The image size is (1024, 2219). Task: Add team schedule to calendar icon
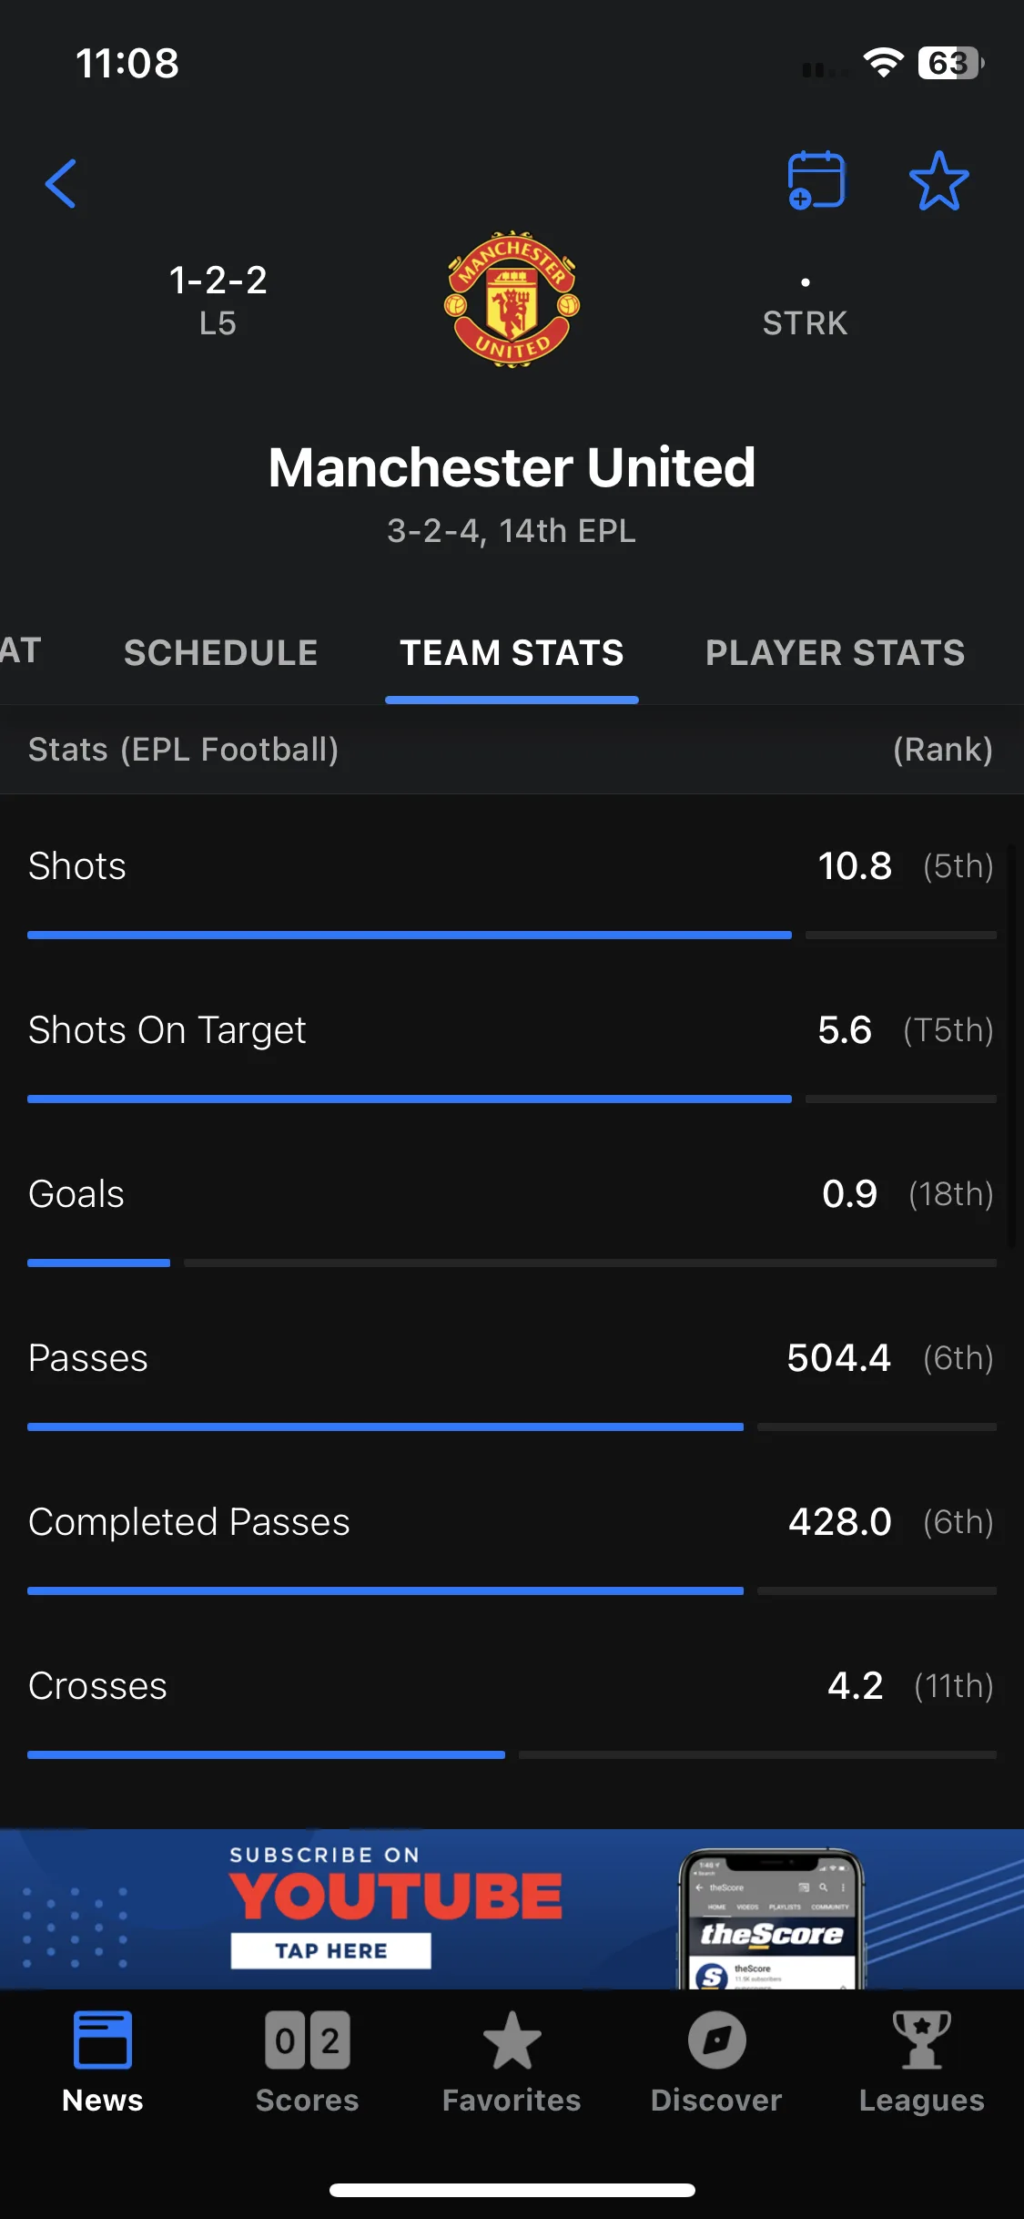(x=816, y=180)
